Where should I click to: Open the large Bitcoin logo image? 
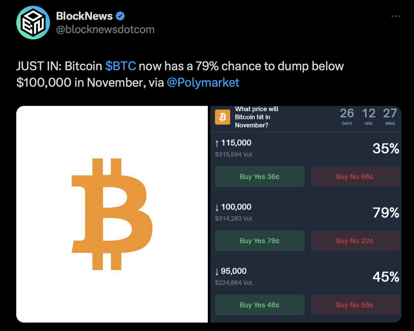point(112,214)
